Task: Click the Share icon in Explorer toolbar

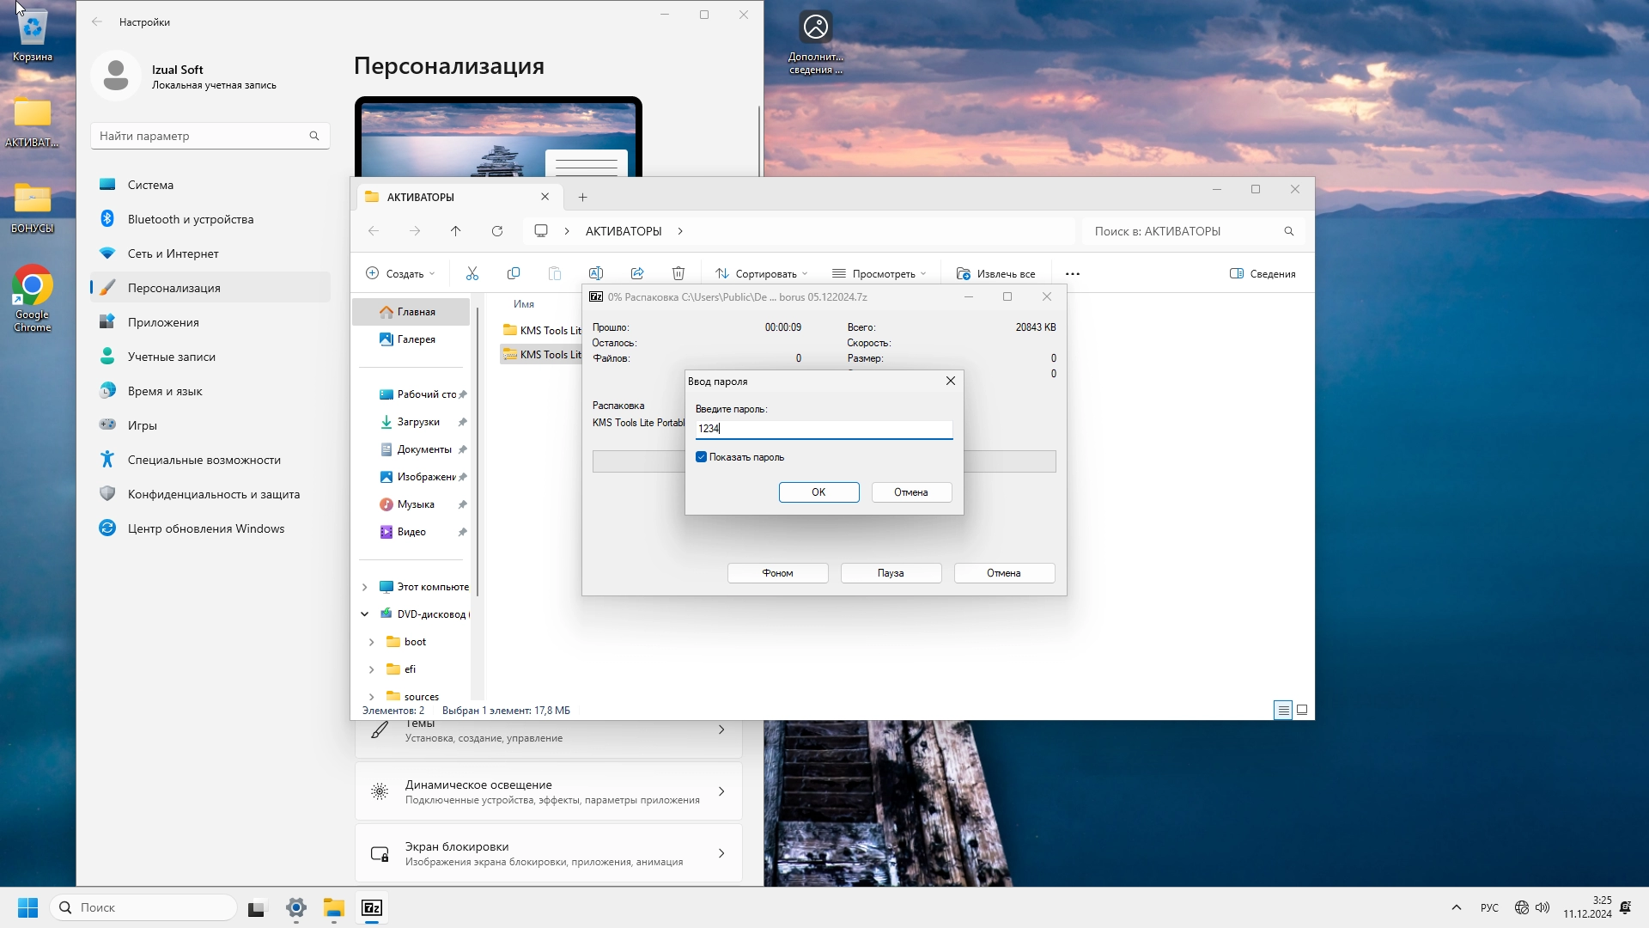Action: [x=637, y=273]
